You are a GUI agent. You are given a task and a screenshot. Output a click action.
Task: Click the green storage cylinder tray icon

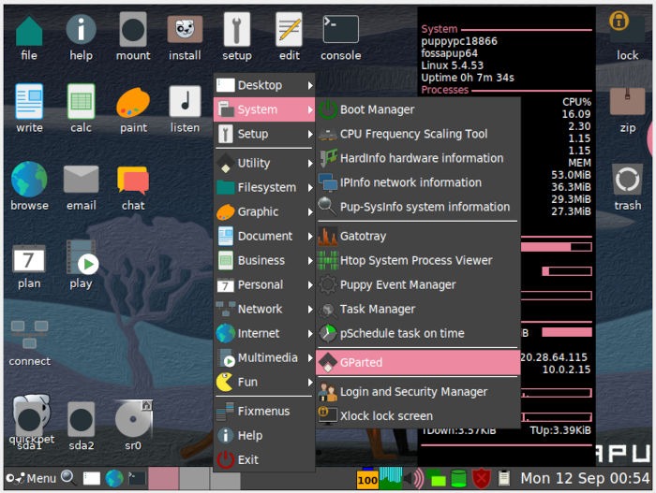(458, 479)
